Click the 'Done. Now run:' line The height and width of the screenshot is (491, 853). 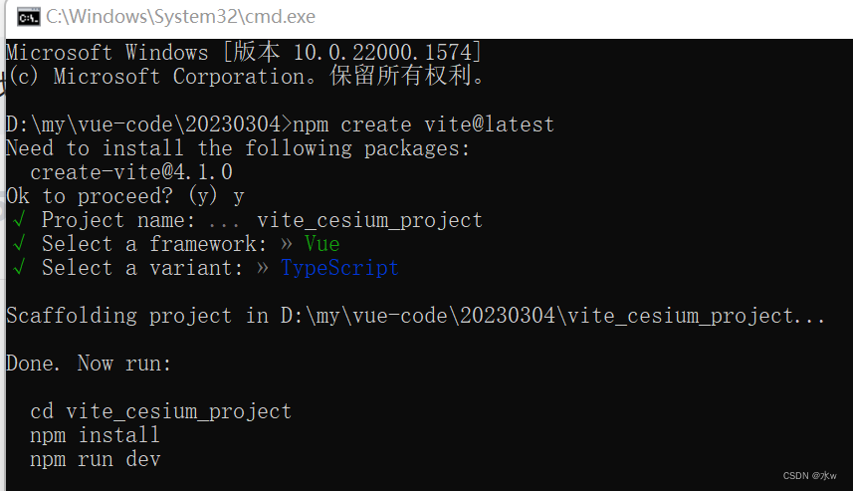click(89, 364)
